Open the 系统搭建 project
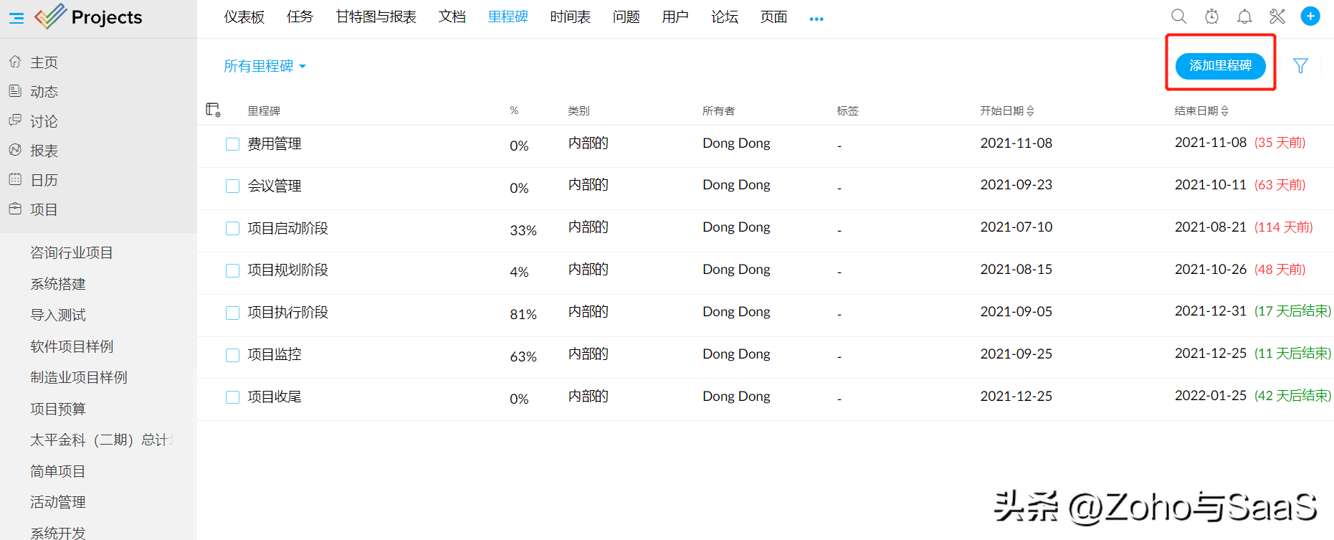The height and width of the screenshot is (540, 1334). pyautogui.click(x=58, y=284)
